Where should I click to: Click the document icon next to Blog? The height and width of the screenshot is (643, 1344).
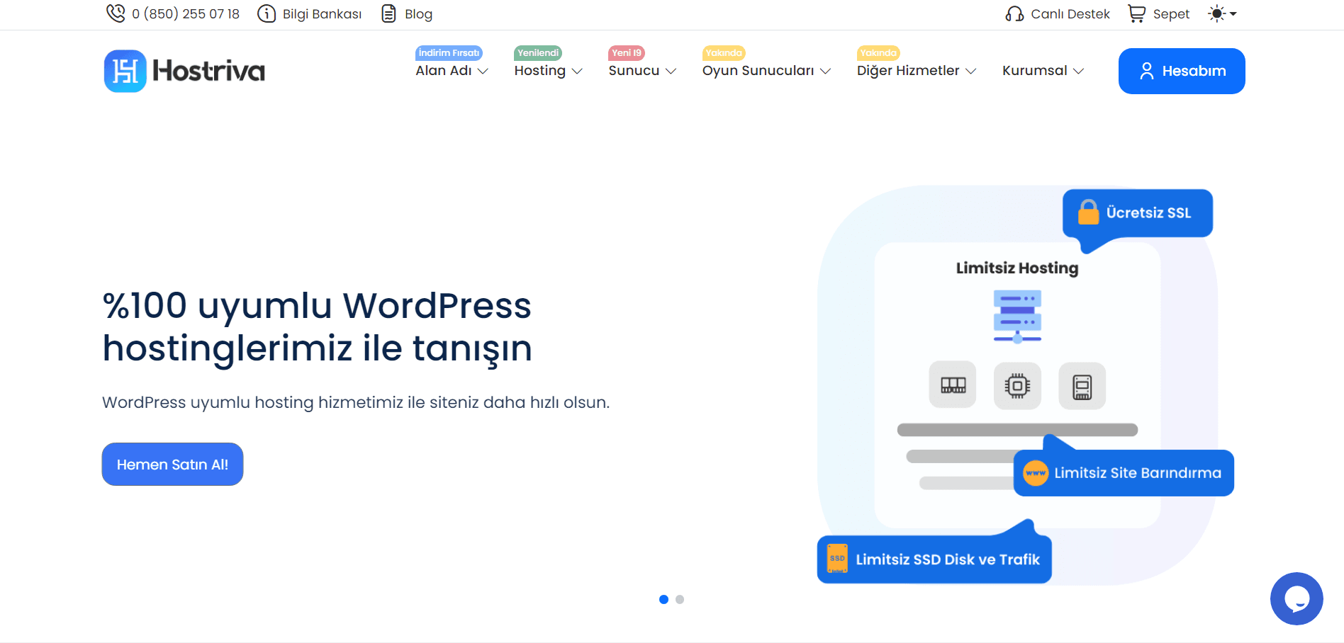[388, 13]
